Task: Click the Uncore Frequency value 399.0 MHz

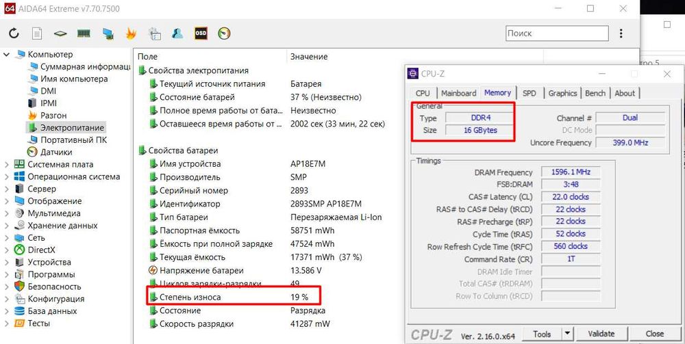Action: click(630, 142)
